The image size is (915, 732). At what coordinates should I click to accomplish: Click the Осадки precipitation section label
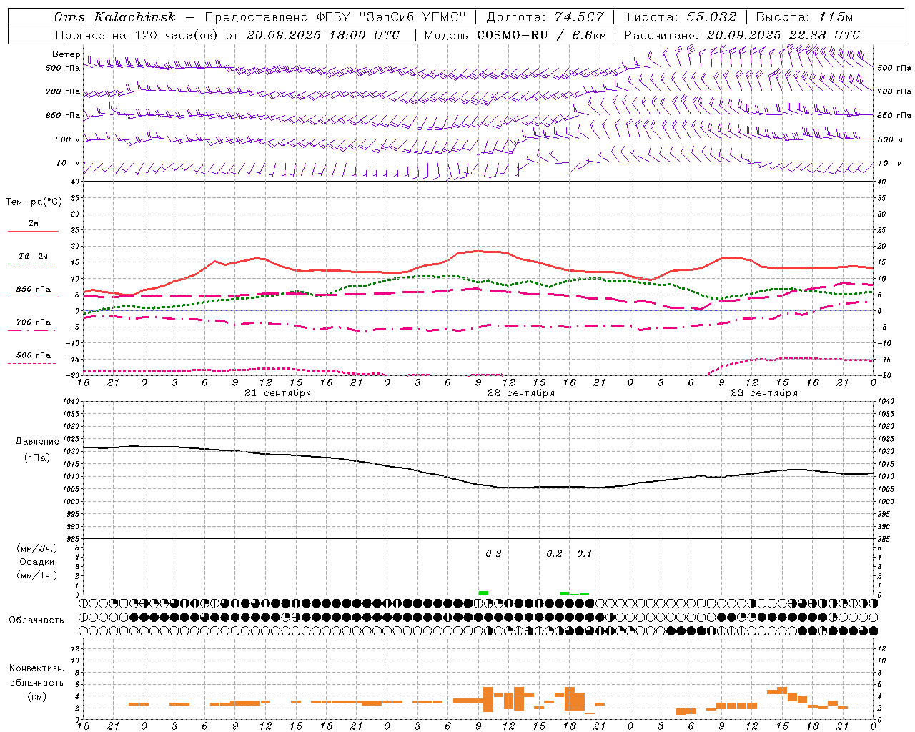tap(36, 562)
